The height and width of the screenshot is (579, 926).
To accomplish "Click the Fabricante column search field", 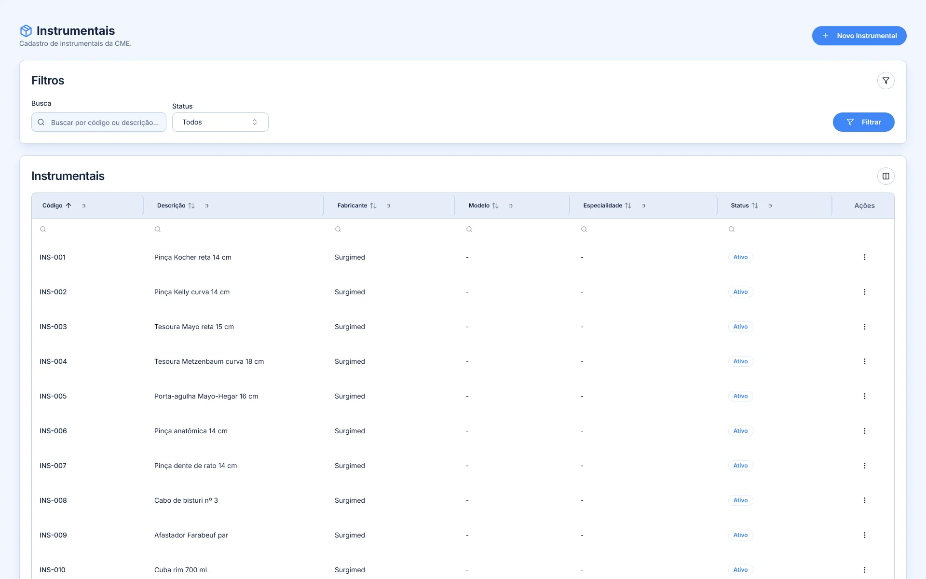I will [x=393, y=229].
